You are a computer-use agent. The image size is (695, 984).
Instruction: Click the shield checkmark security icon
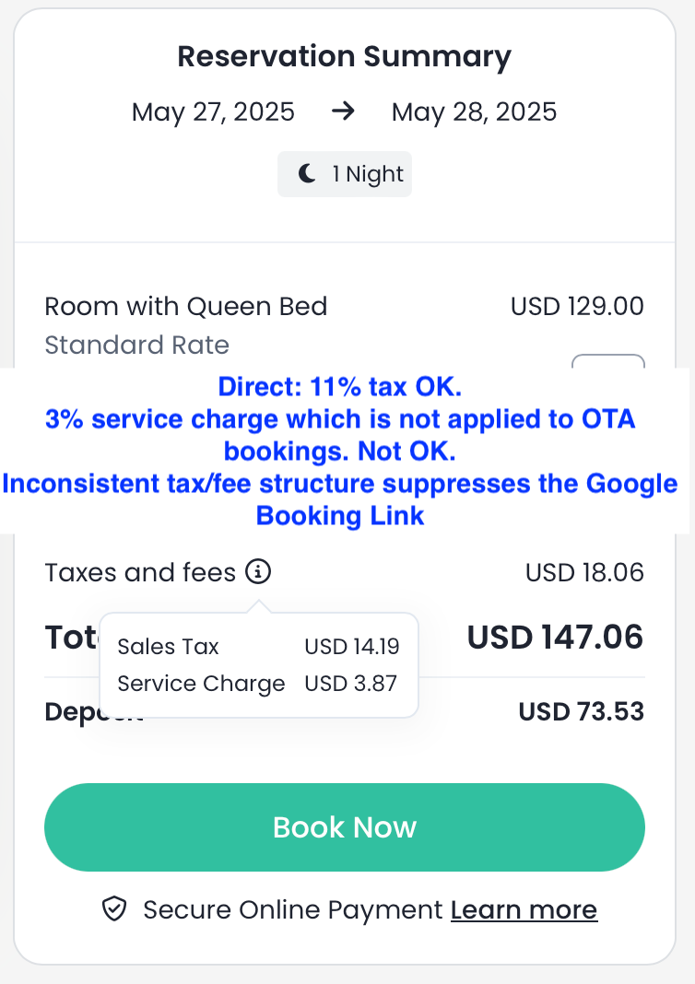coord(113,910)
